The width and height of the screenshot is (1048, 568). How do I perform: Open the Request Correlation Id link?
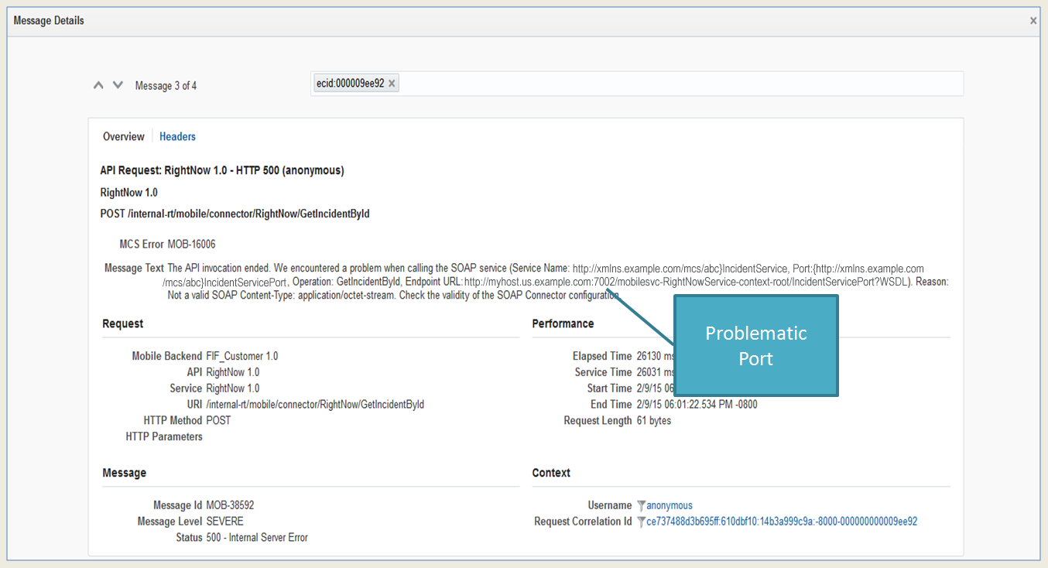(782, 522)
